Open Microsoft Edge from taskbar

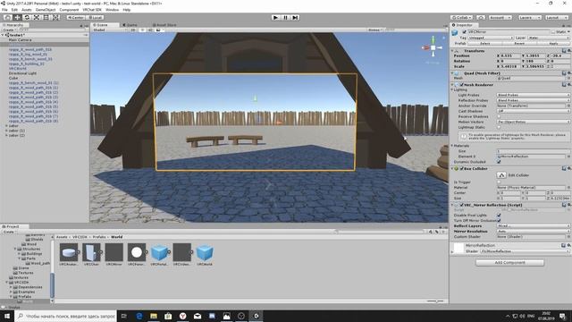pos(139,316)
